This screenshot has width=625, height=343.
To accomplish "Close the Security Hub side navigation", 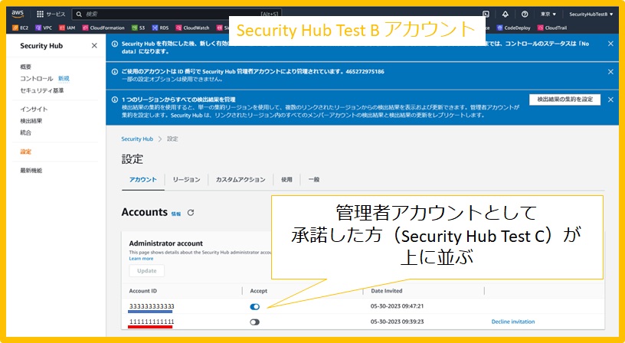I will [94, 45].
